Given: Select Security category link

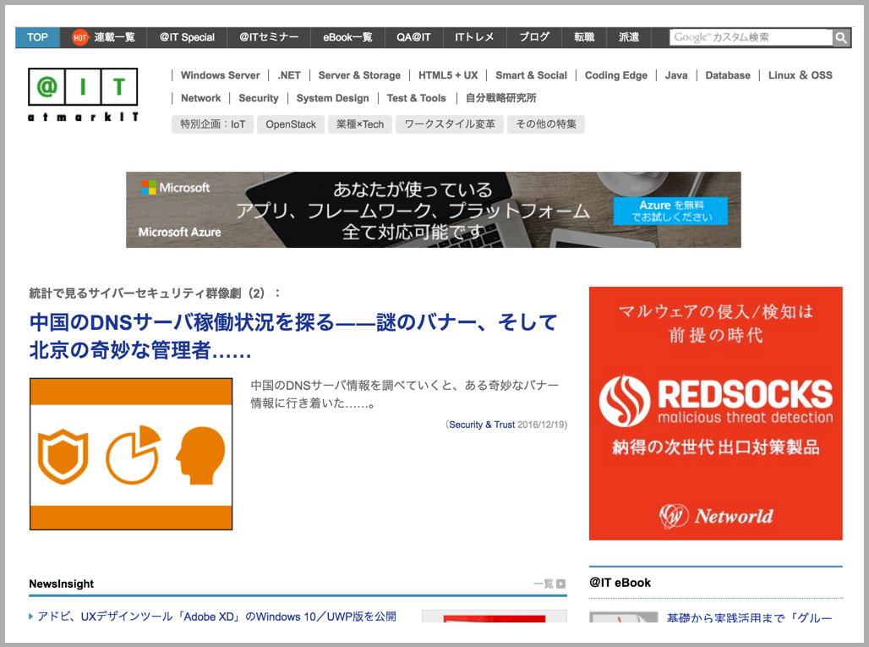Looking at the screenshot, I should click(x=259, y=98).
